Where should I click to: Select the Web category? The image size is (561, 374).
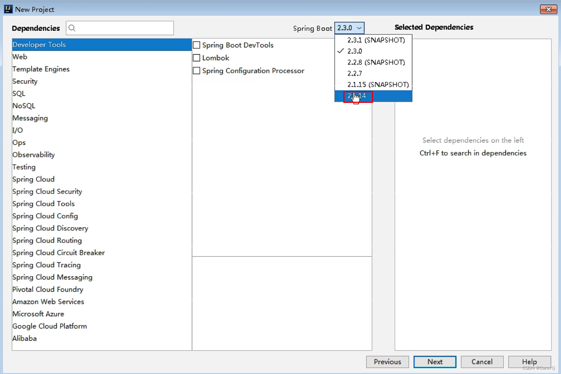pyautogui.click(x=102, y=57)
